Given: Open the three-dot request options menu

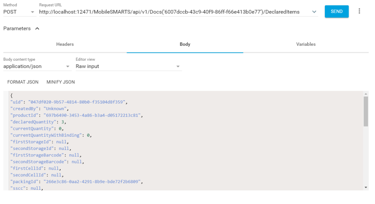Looking at the screenshot, I should 359,11.
